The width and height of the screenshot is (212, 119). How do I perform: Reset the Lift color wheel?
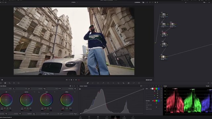click(14, 92)
